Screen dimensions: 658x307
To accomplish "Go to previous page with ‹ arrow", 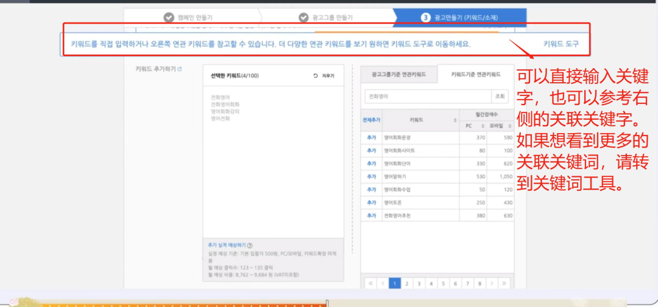I will tap(382, 283).
